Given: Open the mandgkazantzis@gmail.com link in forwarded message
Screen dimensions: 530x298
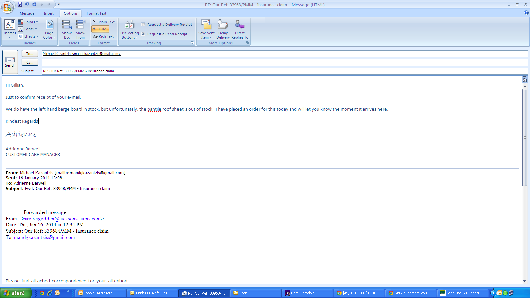Looking at the screenshot, I should click(44, 237).
